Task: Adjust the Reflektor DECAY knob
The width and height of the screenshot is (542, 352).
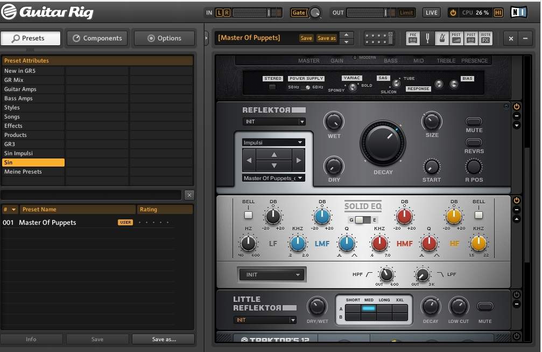Action: point(383,143)
